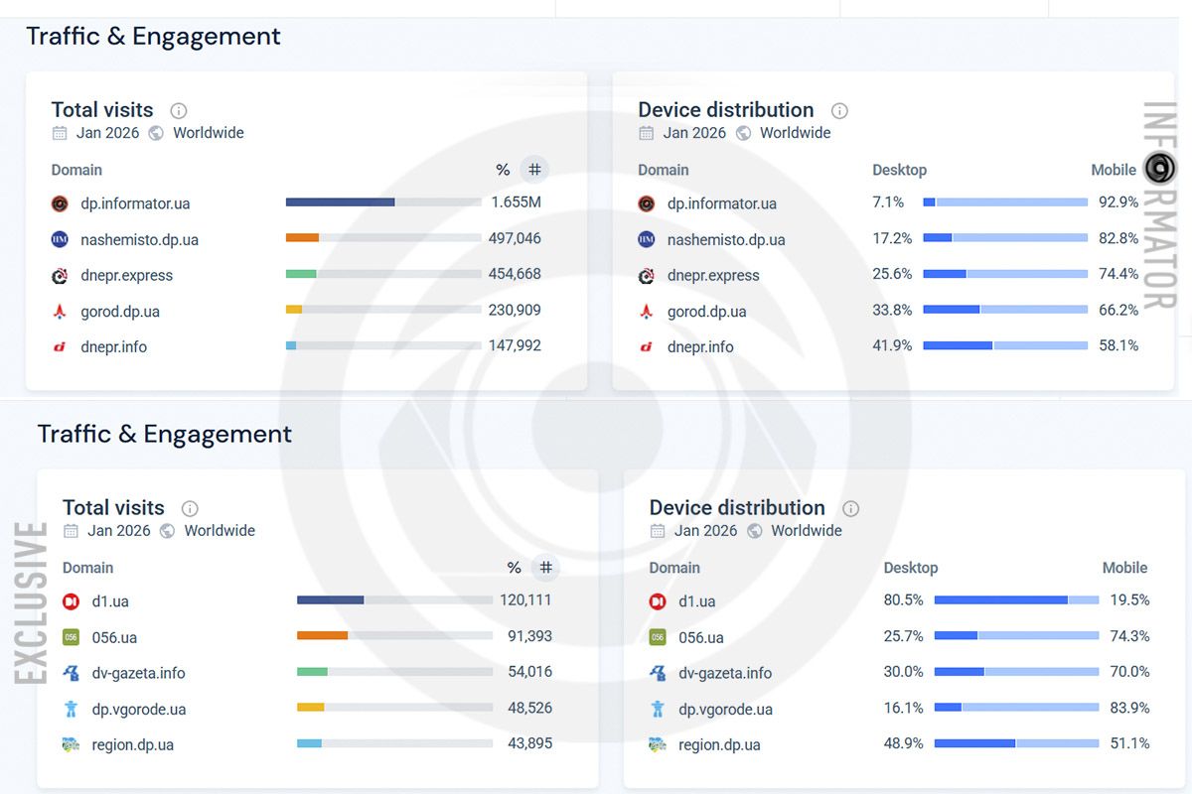The image size is (1192, 794).
Task: Open dv-gazeta.info domain in lower Total visits
Action: coord(138,673)
